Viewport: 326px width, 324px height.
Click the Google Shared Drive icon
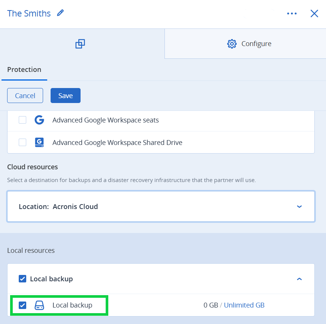click(x=39, y=142)
